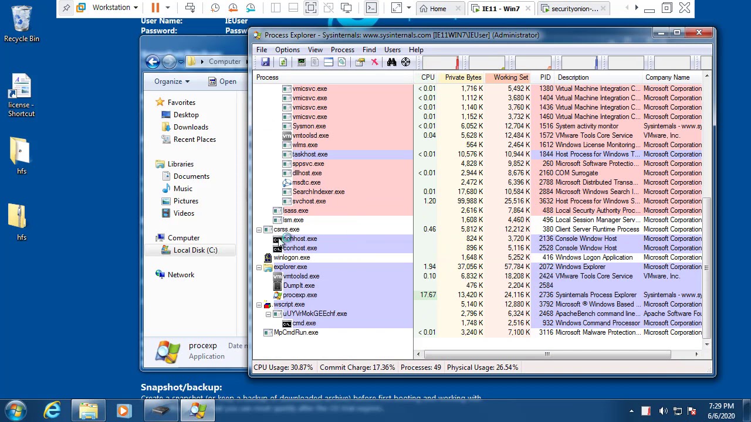The width and height of the screenshot is (751, 422).
Task: Click the VMware revert snapshot icon
Action: point(233,8)
